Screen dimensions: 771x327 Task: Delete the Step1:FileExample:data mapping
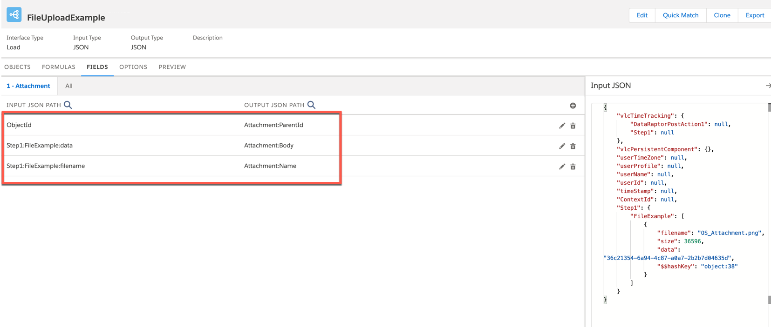click(x=573, y=146)
